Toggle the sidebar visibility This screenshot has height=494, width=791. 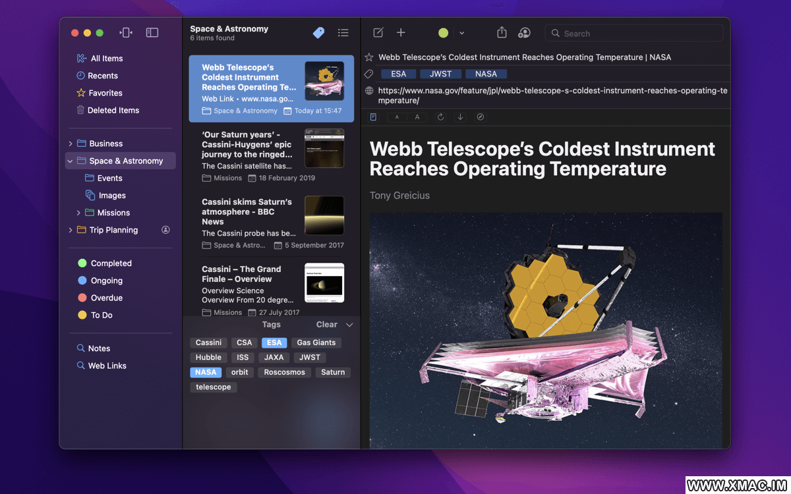click(152, 33)
